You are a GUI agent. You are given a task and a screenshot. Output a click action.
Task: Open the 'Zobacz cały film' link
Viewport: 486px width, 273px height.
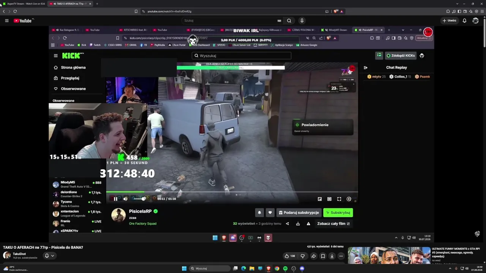[334, 224]
